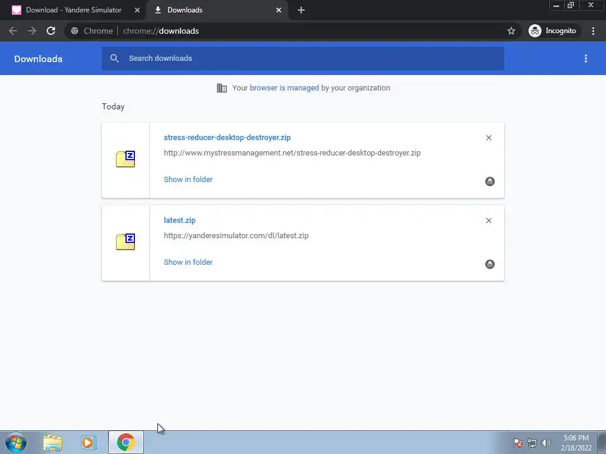Go forward with the arrow button

32,31
